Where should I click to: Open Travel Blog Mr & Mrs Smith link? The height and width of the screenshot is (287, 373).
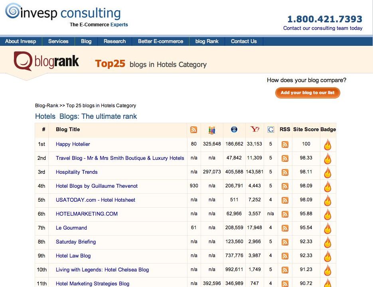120,158
